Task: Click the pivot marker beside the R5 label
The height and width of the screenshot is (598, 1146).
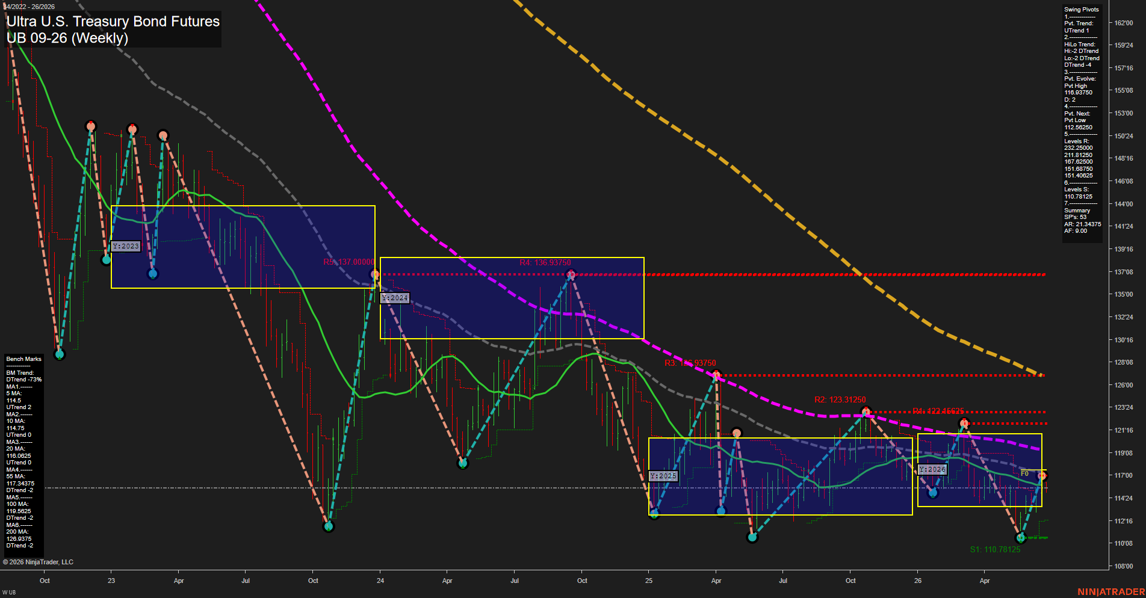Action: [x=376, y=275]
